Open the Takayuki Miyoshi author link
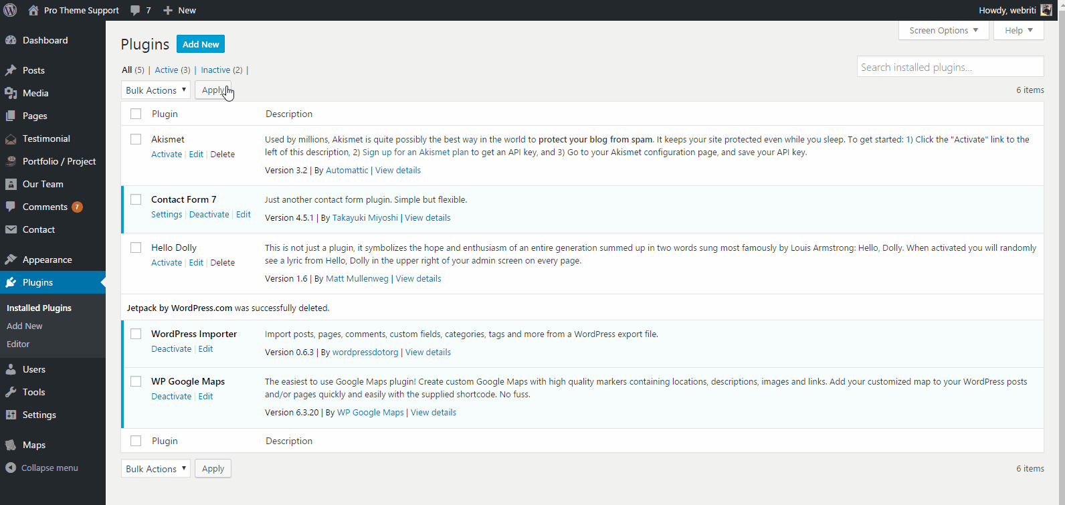This screenshot has width=1065, height=505. pyautogui.click(x=365, y=217)
